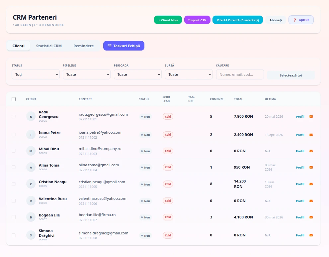Open the mail icon for Cristian Neagu

tap(311, 184)
